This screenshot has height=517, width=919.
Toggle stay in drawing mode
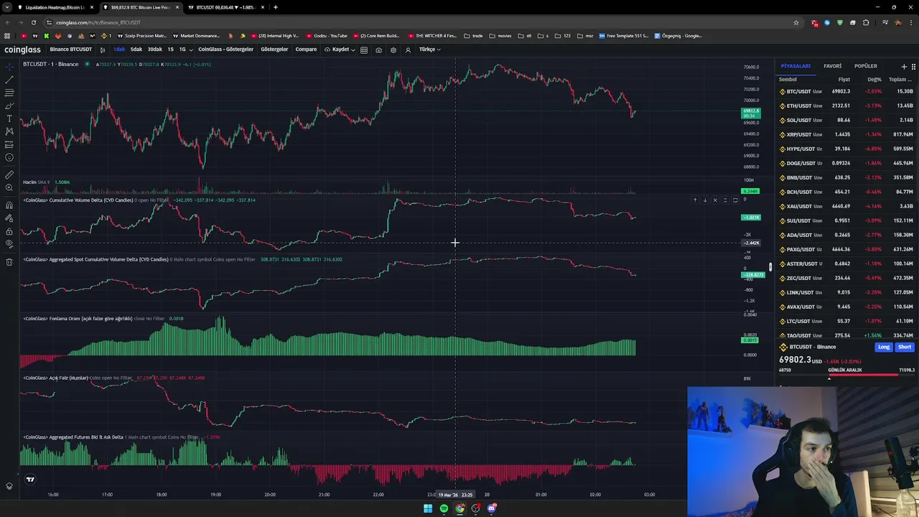click(x=9, y=218)
